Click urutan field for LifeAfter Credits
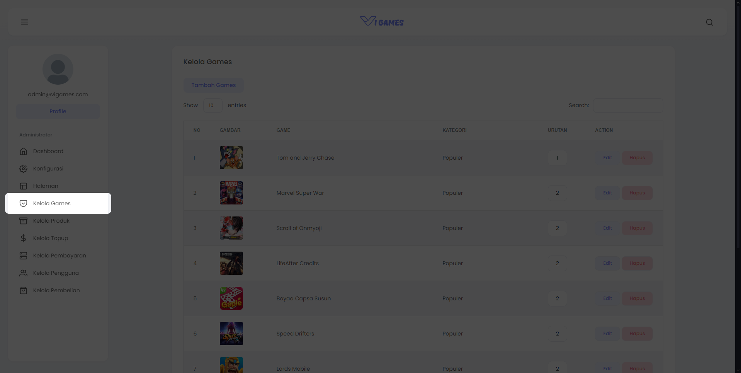The height and width of the screenshot is (373, 741). click(557, 263)
